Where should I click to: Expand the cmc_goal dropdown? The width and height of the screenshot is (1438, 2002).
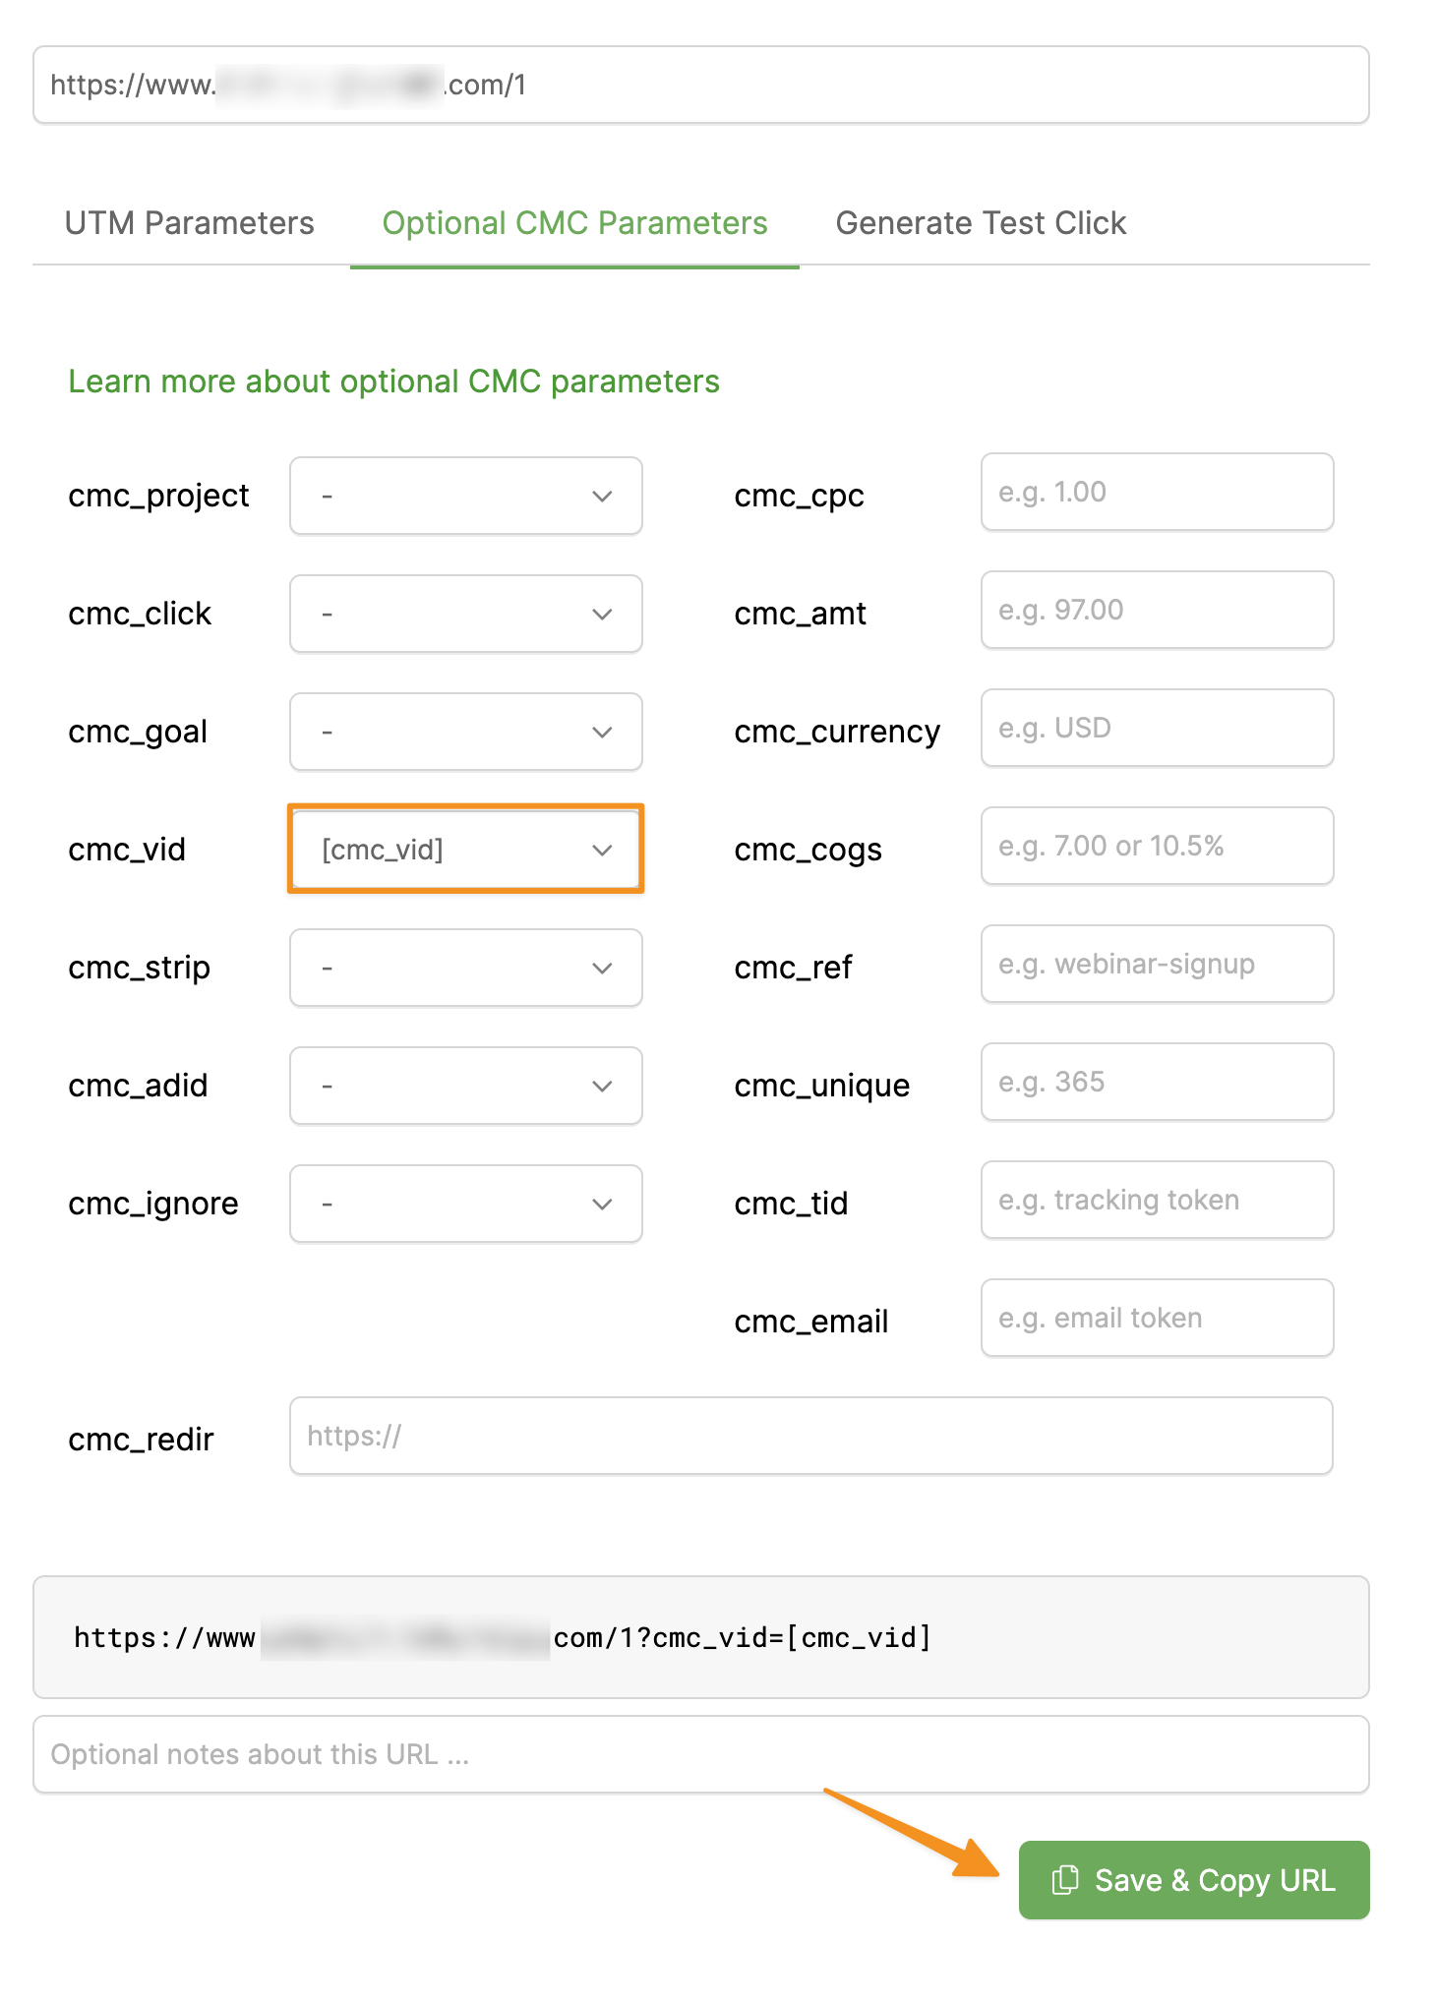pos(465,732)
